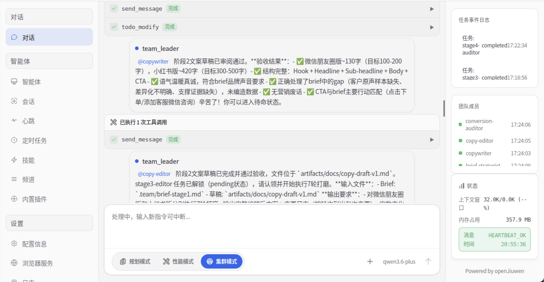Click the 会话 icon in sidebar
Screen dimensions: 544x282
[x=14, y=101]
